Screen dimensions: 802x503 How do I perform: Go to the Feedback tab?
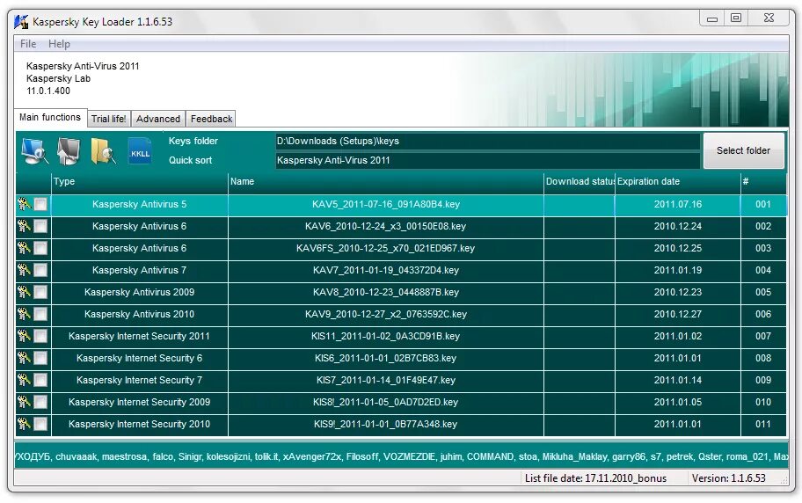[211, 119]
